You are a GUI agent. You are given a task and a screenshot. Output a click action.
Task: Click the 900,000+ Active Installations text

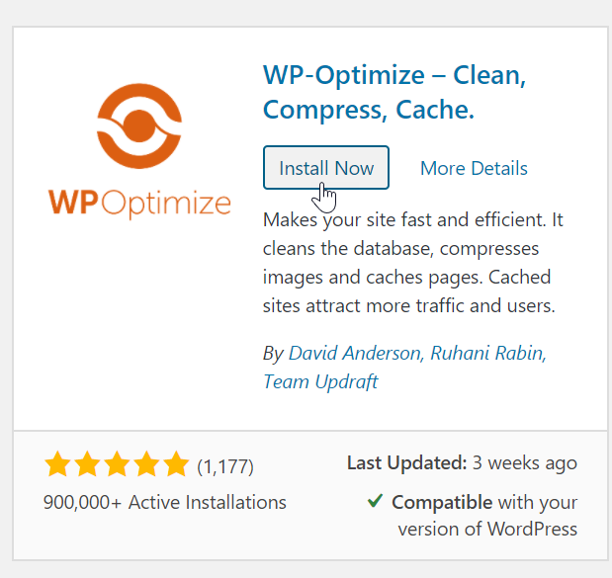[x=164, y=502]
